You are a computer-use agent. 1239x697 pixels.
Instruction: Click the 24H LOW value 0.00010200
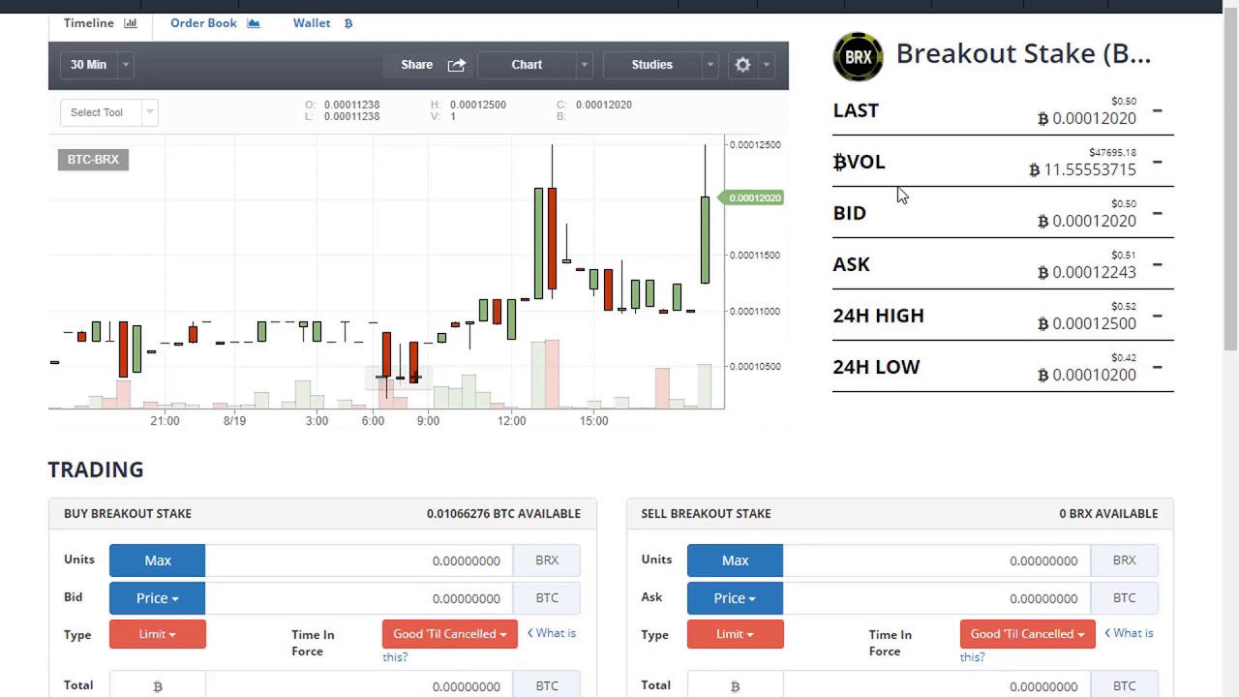pyautogui.click(x=1087, y=375)
